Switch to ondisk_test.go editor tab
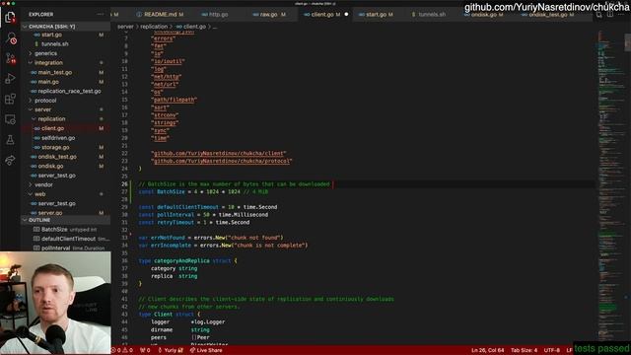The width and height of the screenshot is (631, 355). click(547, 15)
